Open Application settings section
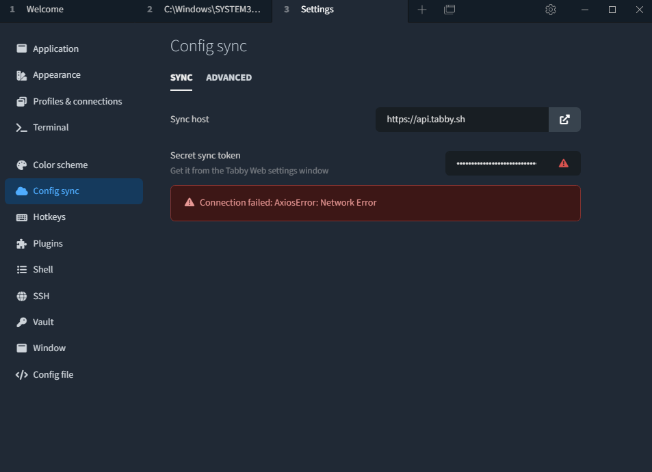This screenshot has width=652, height=472. pyautogui.click(x=74, y=49)
